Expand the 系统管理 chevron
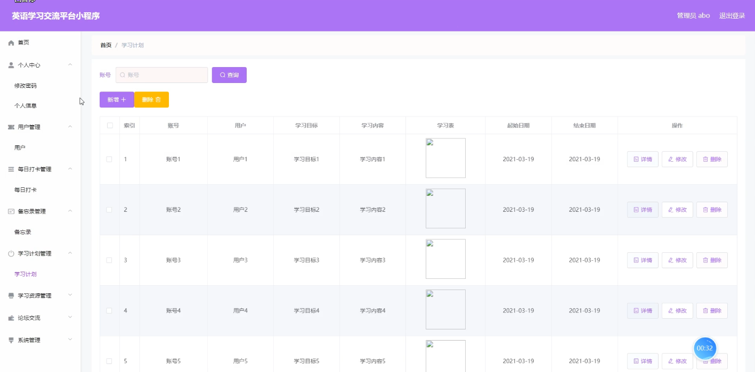The width and height of the screenshot is (755, 372). coord(70,340)
